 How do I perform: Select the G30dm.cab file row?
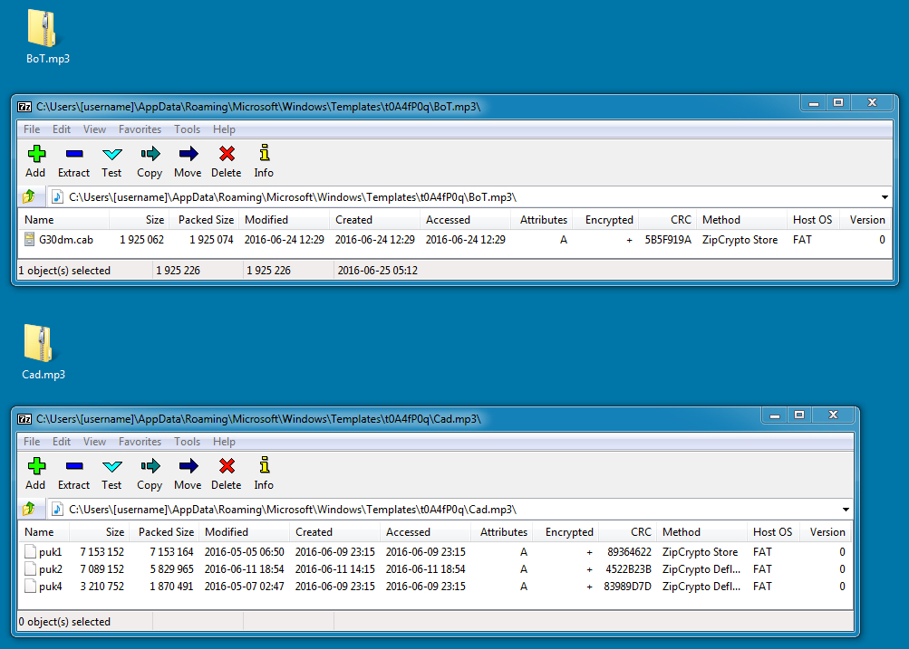click(65, 241)
